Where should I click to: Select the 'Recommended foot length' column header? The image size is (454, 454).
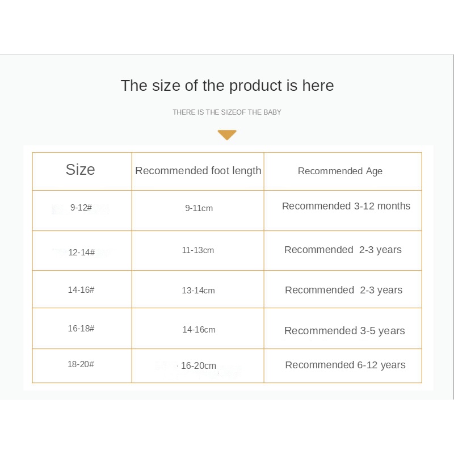coord(198,171)
